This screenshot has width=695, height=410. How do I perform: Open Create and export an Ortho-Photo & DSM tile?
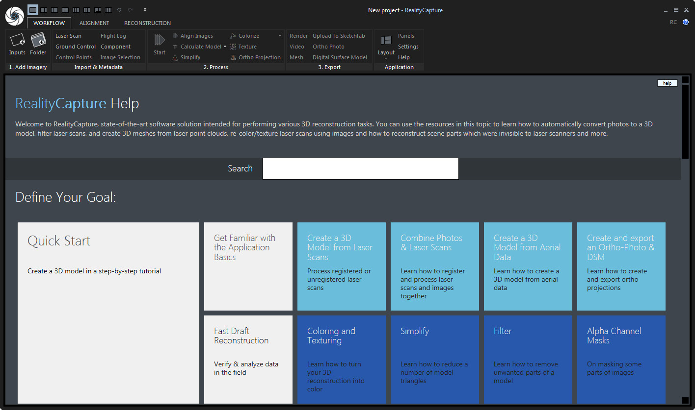(621, 266)
